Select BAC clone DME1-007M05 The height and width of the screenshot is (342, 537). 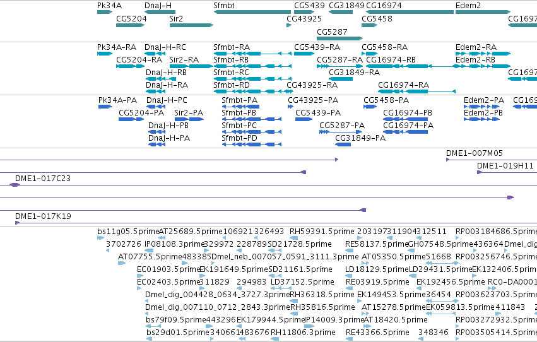tap(492, 160)
